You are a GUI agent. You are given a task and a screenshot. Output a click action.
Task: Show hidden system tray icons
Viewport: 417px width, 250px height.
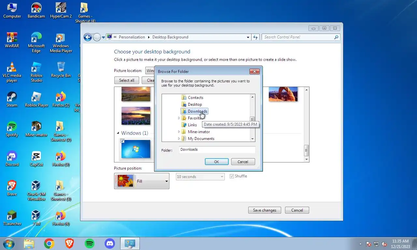pyautogui.click(x=360, y=244)
